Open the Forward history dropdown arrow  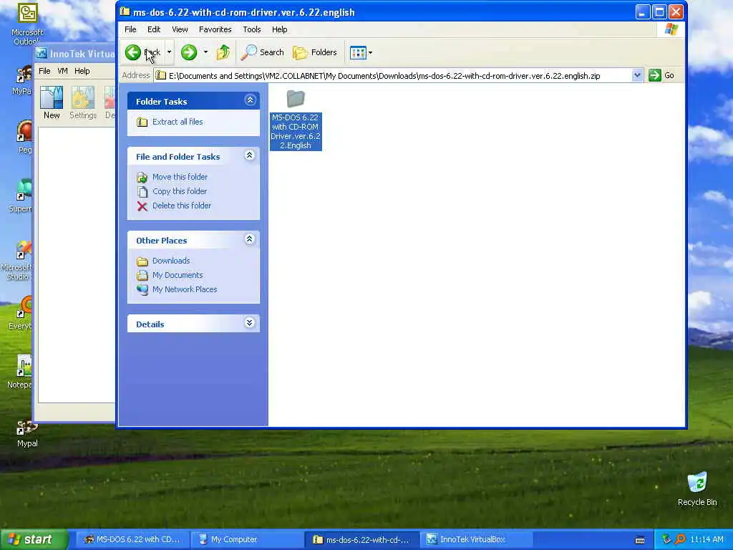tap(205, 52)
